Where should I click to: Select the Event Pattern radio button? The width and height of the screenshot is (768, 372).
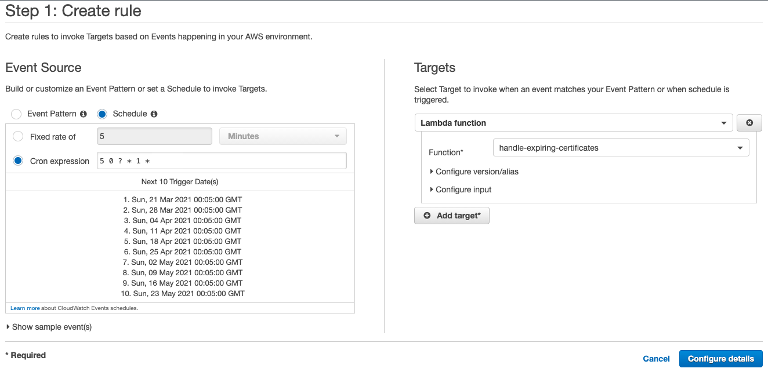(x=16, y=114)
